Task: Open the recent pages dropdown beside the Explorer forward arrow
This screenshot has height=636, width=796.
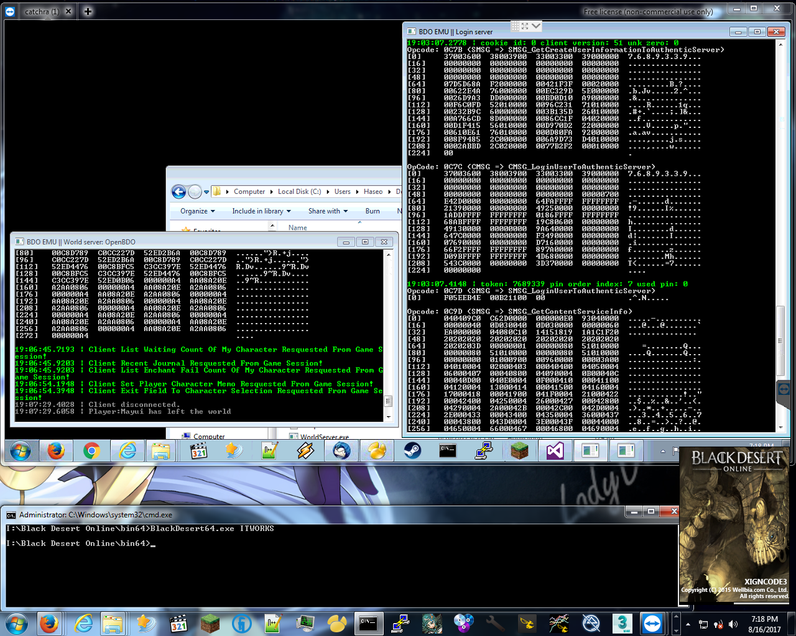Action: (206, 192)
